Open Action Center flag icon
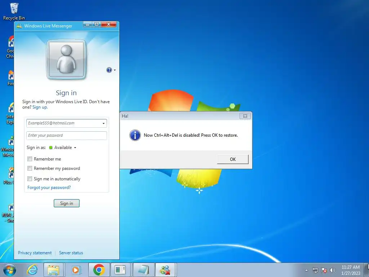The image size is (369, 277). click(x=324, y=270)
